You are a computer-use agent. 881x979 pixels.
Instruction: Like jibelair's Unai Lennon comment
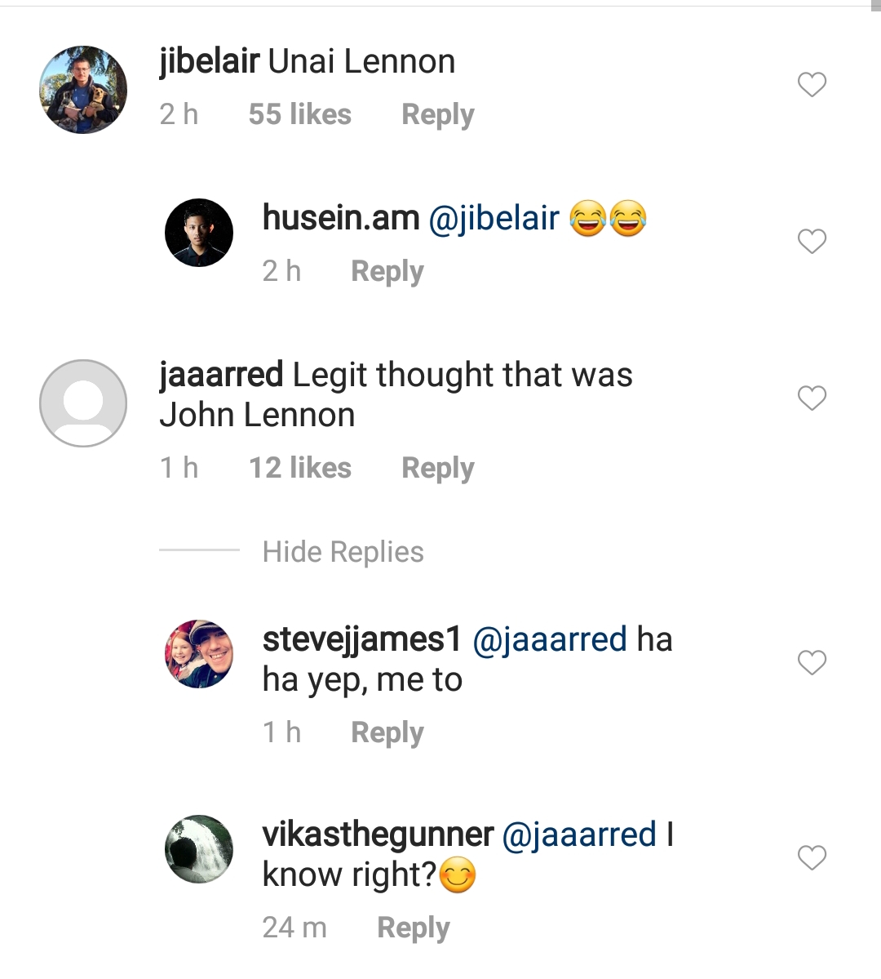pyautogui.click(x=812, y=84)
